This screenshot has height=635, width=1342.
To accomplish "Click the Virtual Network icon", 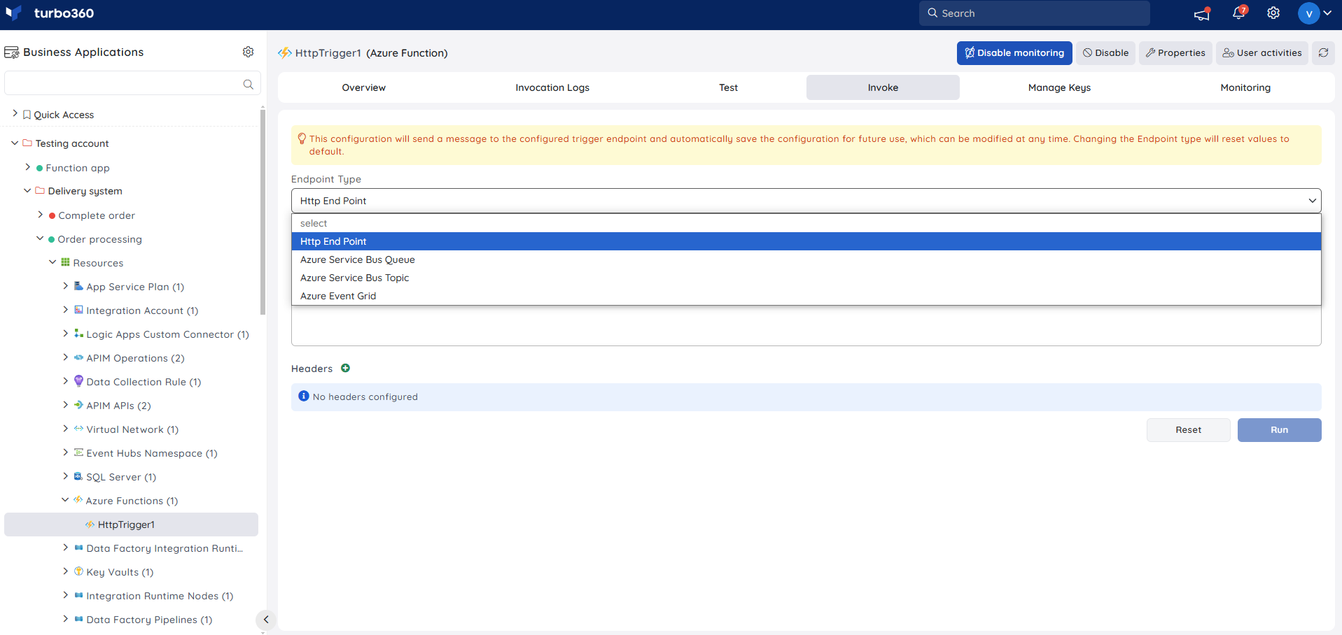I will (78, 429).
